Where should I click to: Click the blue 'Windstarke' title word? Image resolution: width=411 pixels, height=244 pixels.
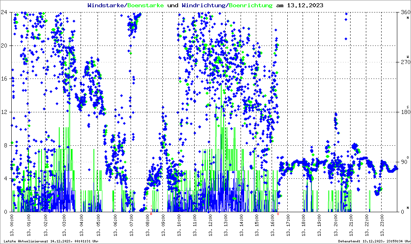(x=106, y=5)
